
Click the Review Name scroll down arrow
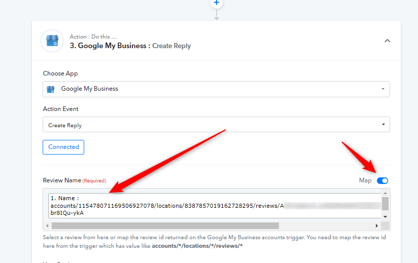point(386,216)
